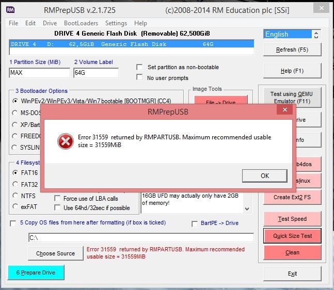Tick Set partition as non-bootable

pyautogui.click(x=139, y=67)
